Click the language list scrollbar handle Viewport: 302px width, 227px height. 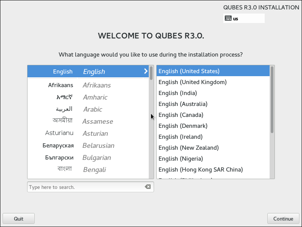[151, 73]
